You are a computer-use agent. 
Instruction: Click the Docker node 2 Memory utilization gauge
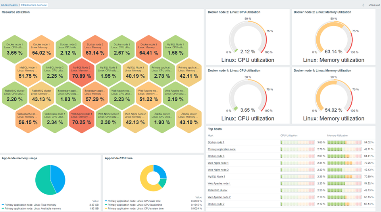pos(334,38)
